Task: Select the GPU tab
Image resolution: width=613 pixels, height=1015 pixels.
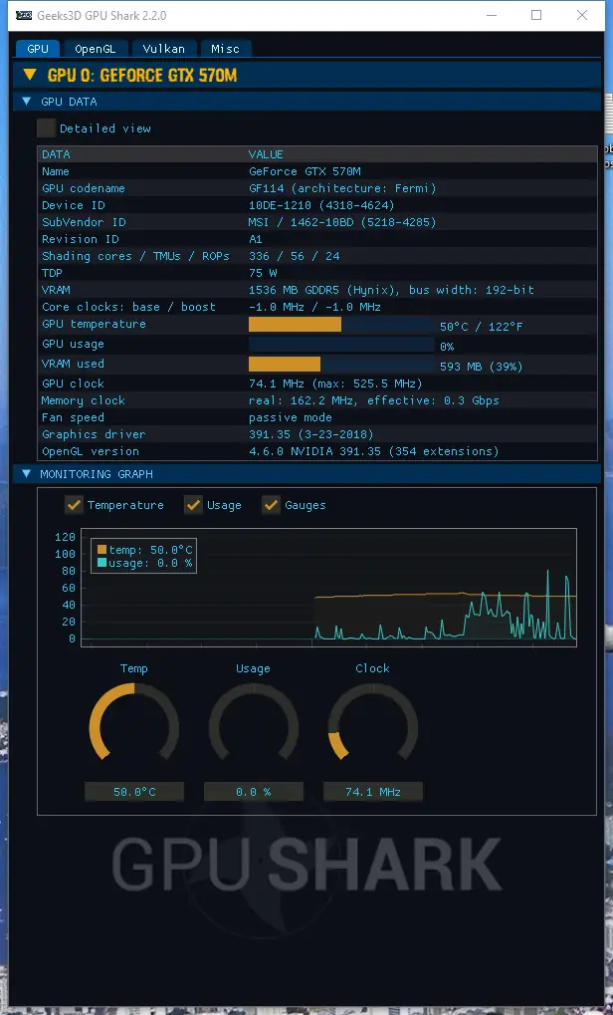Action: tap(38, 49)
